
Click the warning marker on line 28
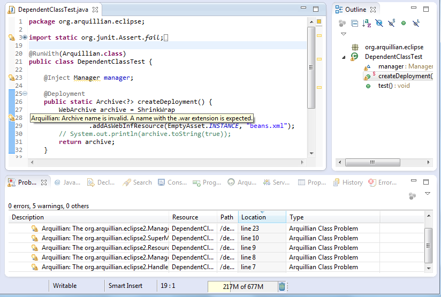coord(11,118)
